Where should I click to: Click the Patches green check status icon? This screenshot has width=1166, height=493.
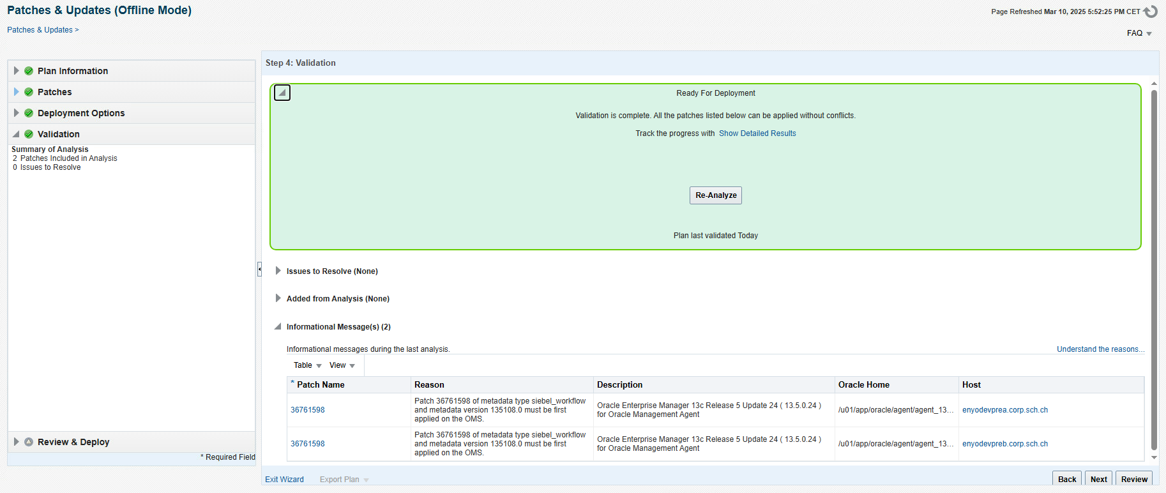click(x=29, y=92)
